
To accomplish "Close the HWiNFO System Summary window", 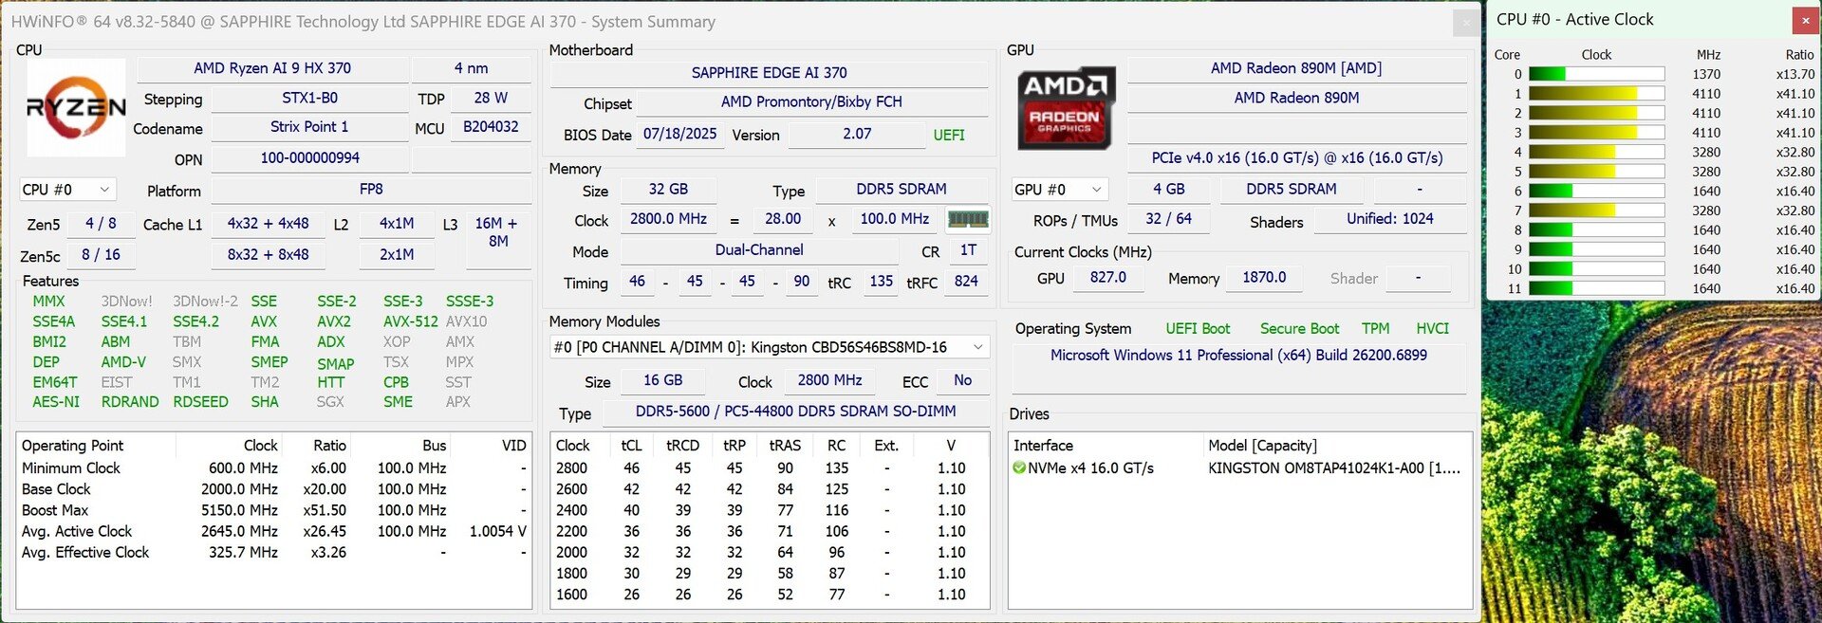I will click(x=1465, y=23).
